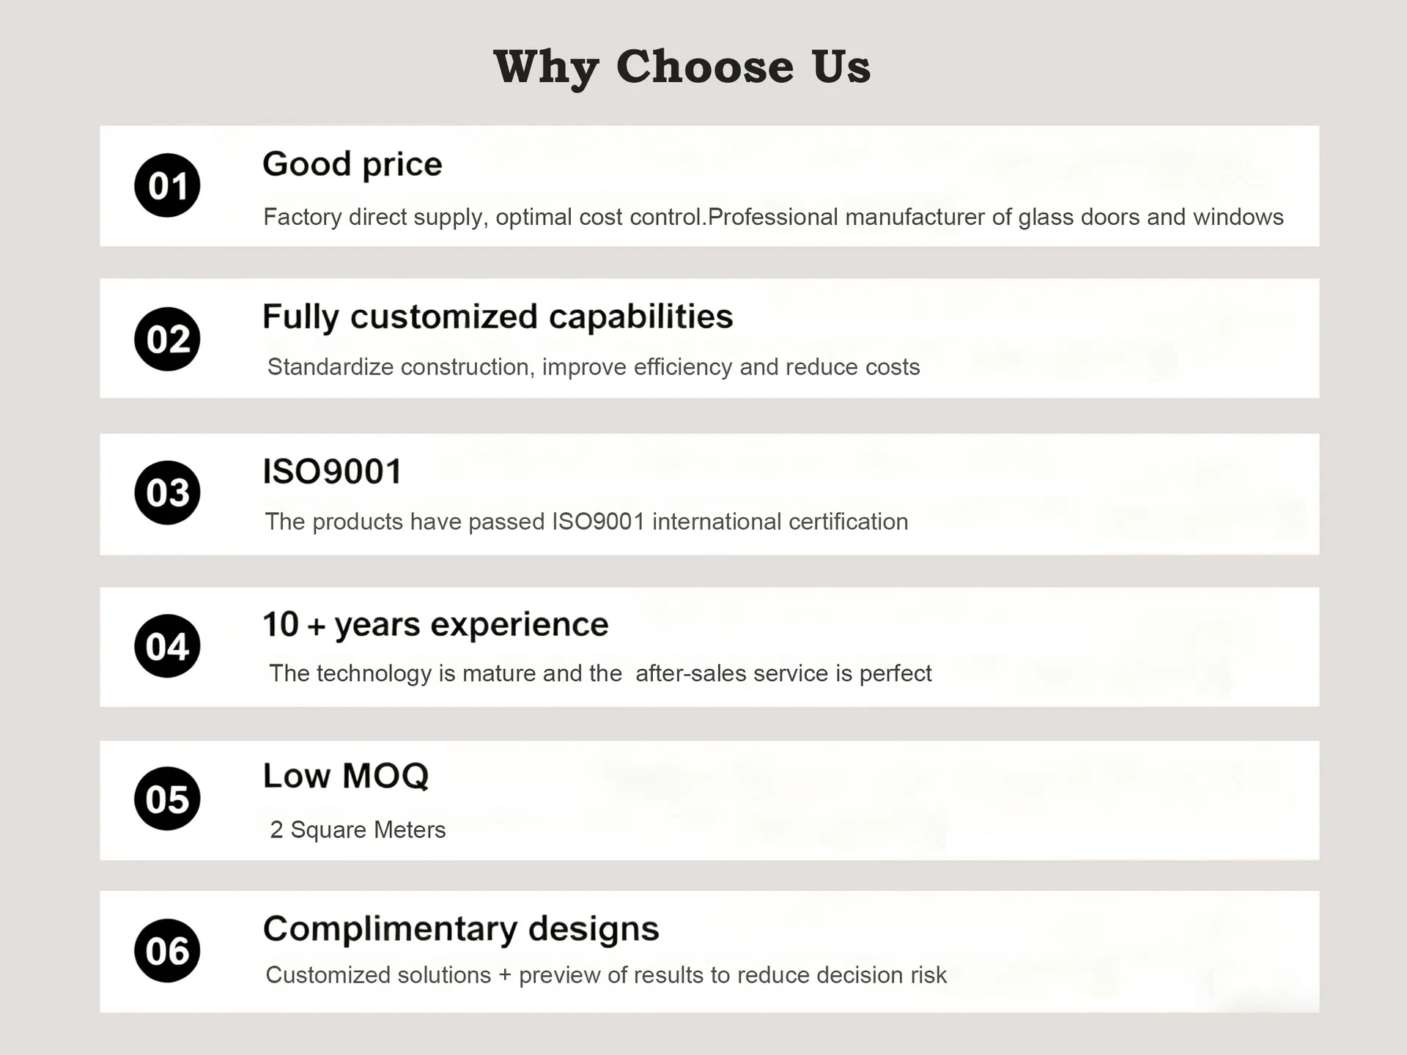Click the word "Us" in the title
The height and width of the screenshot is (1055, 1407).
point(841,67)
